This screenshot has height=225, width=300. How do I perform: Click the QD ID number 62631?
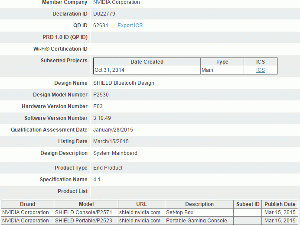pos(101,26)
